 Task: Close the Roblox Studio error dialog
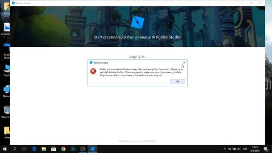tap(184, 62)
